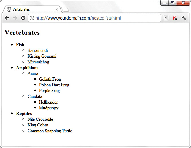Click Barramundi in the list
Screen dimensions: 191x148
[x=38, y=50]
